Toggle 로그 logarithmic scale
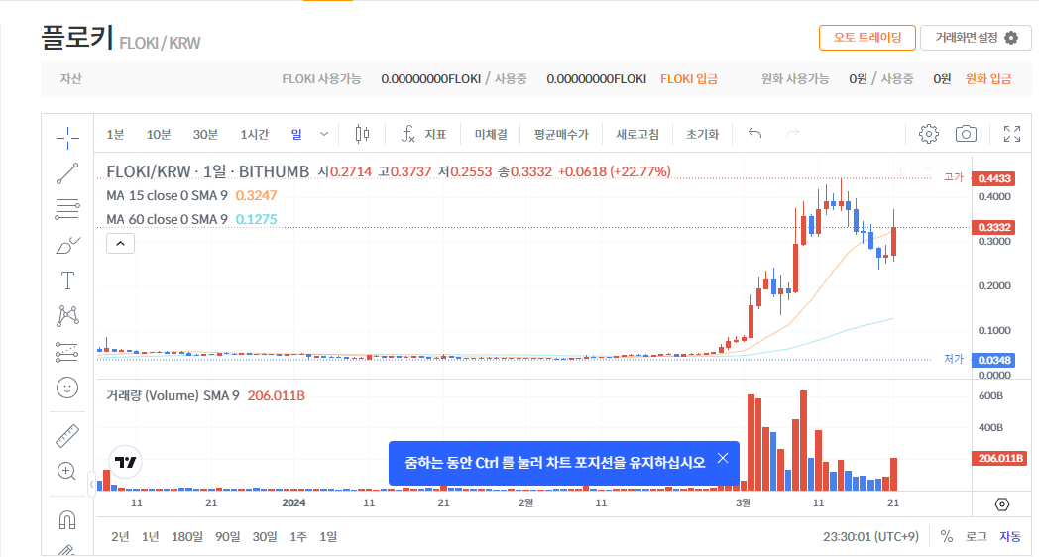 click(x=977, y=536)
